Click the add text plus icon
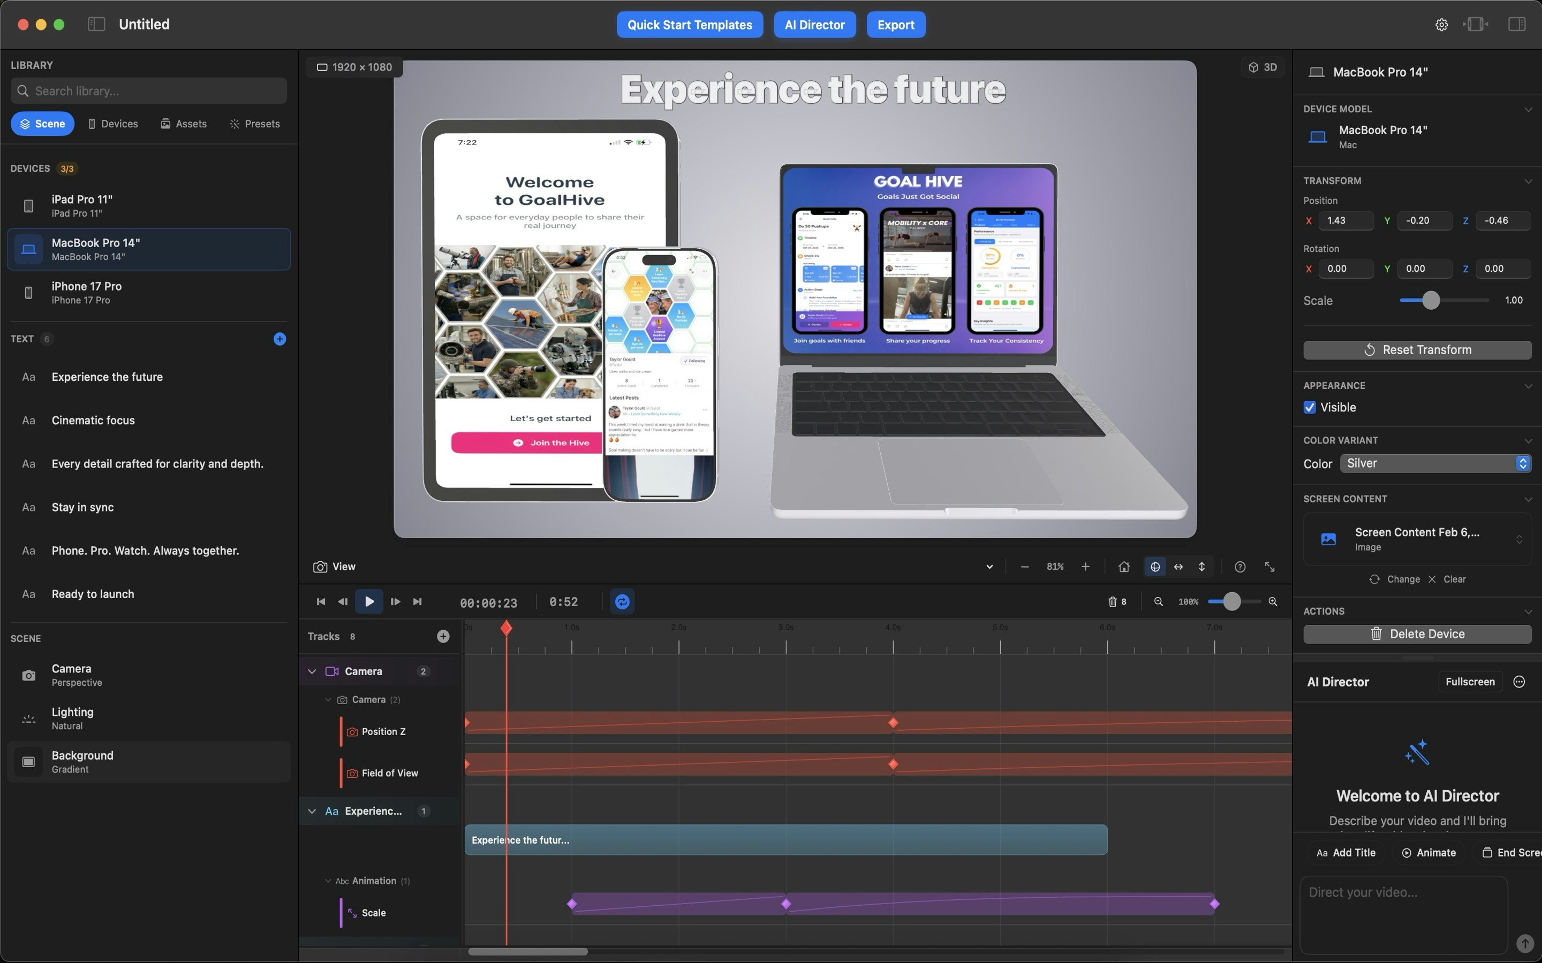The height and width of the screenshot is (963, 1542). pyautogui.click(x=279, y=339)
